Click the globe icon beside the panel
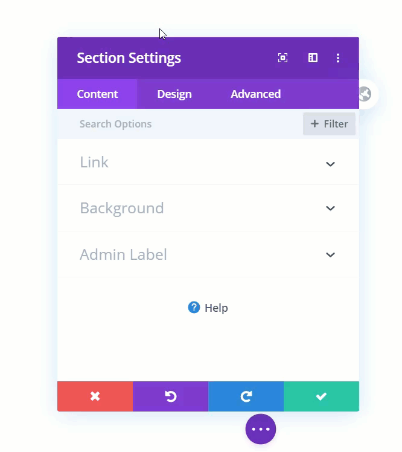 click(x=366, y=94)
